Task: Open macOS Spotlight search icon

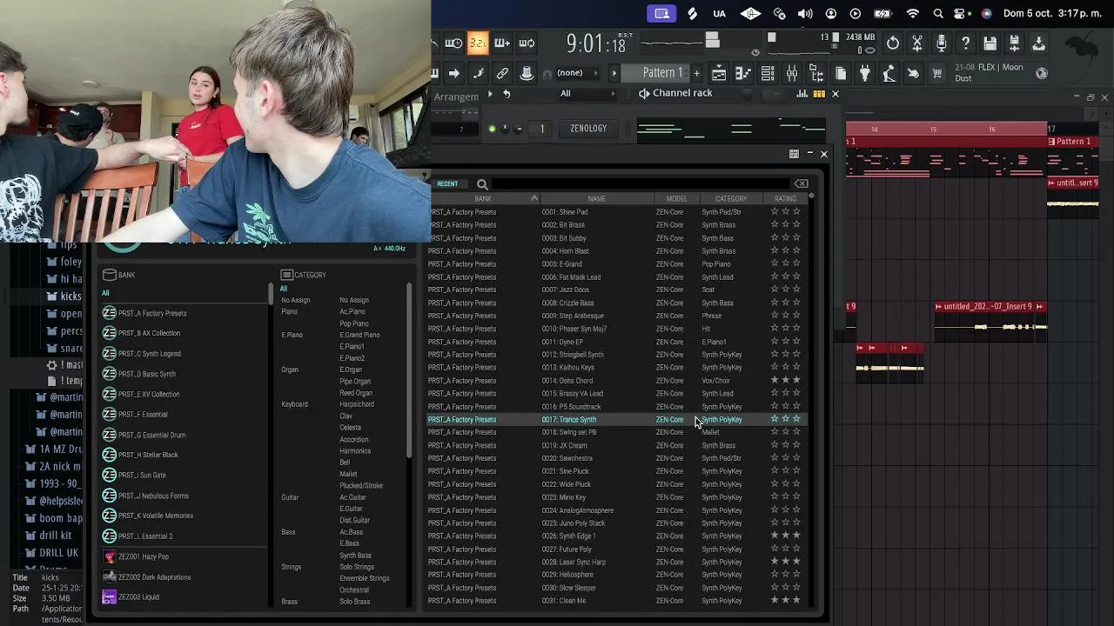Action: (x=938, y=13)
